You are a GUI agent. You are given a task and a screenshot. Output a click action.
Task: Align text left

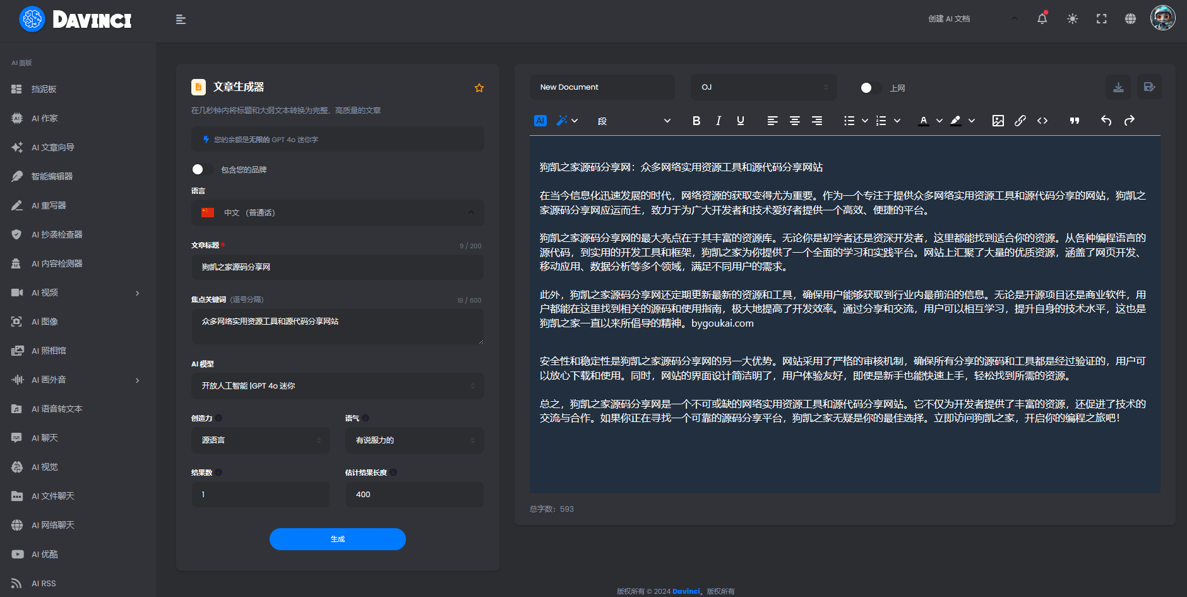point(772,121)
